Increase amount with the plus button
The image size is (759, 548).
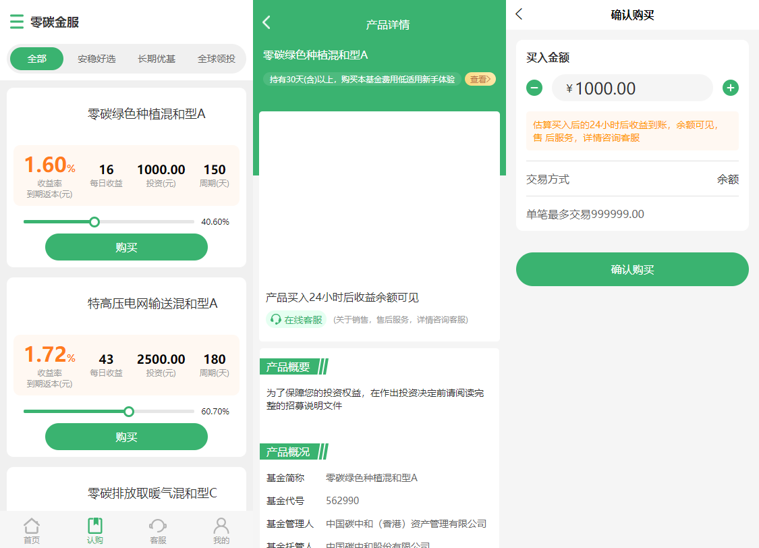pyautogui.click(x=731, y=88)
